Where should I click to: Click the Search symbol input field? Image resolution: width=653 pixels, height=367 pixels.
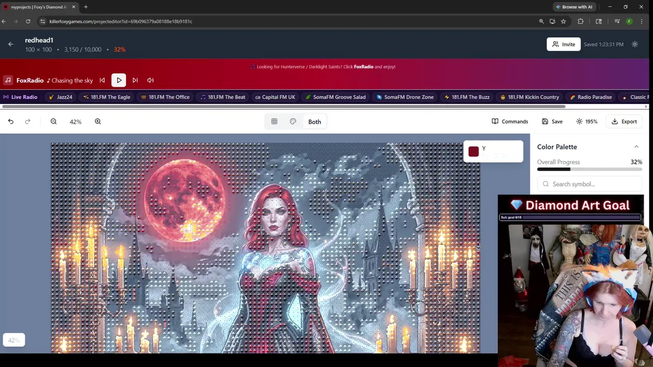[589, 184]
